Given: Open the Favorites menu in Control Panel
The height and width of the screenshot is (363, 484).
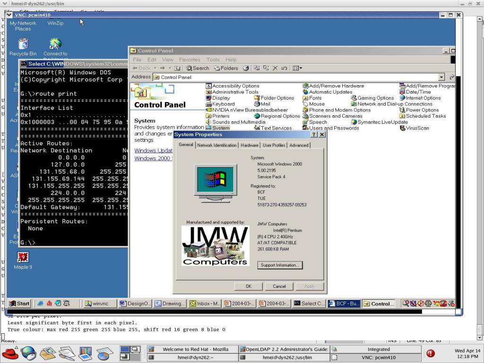Looking at the screenshot, I should pyautogui.click(x=189, y=60).
